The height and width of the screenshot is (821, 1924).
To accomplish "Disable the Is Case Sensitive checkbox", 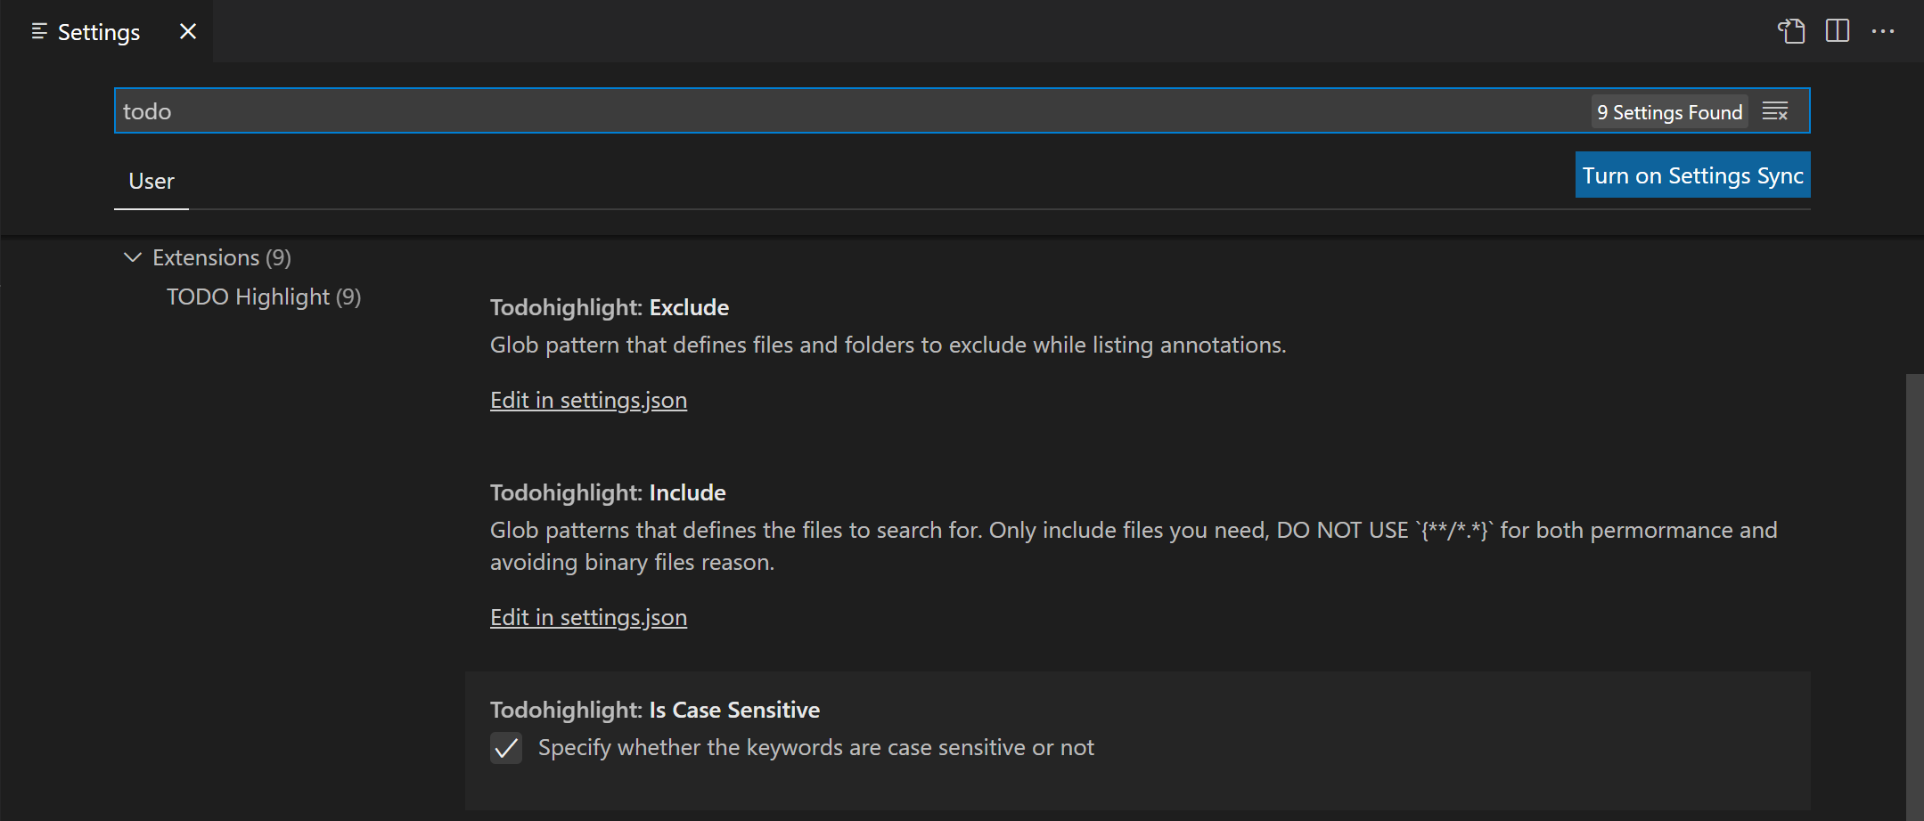I will 506,749.
